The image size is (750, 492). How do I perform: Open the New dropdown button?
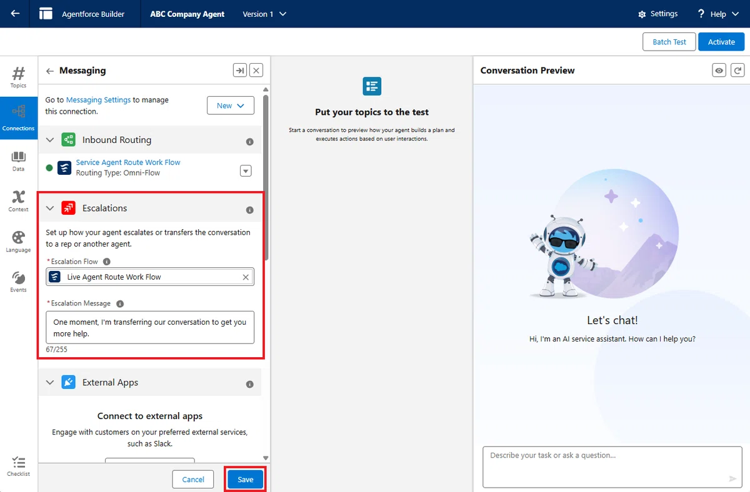[231, 106]
